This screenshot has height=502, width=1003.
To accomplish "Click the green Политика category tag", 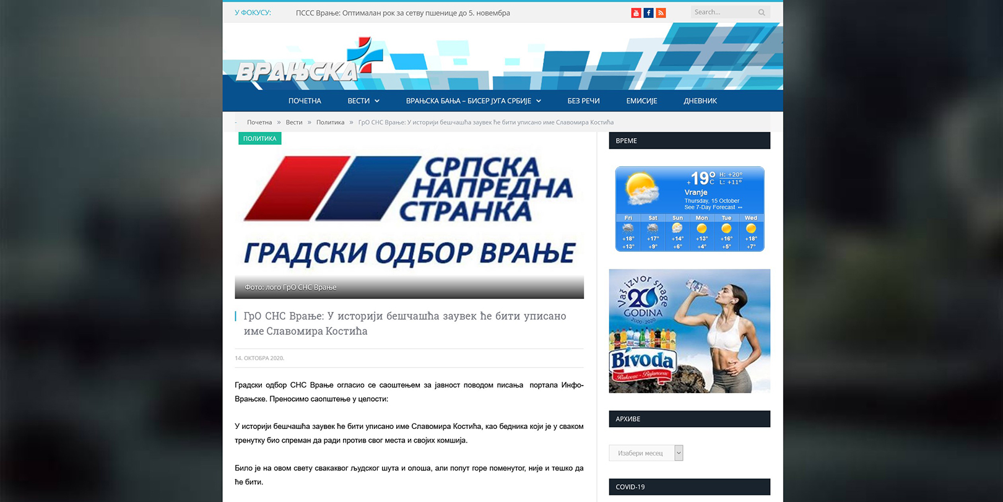I will (260, 139).
